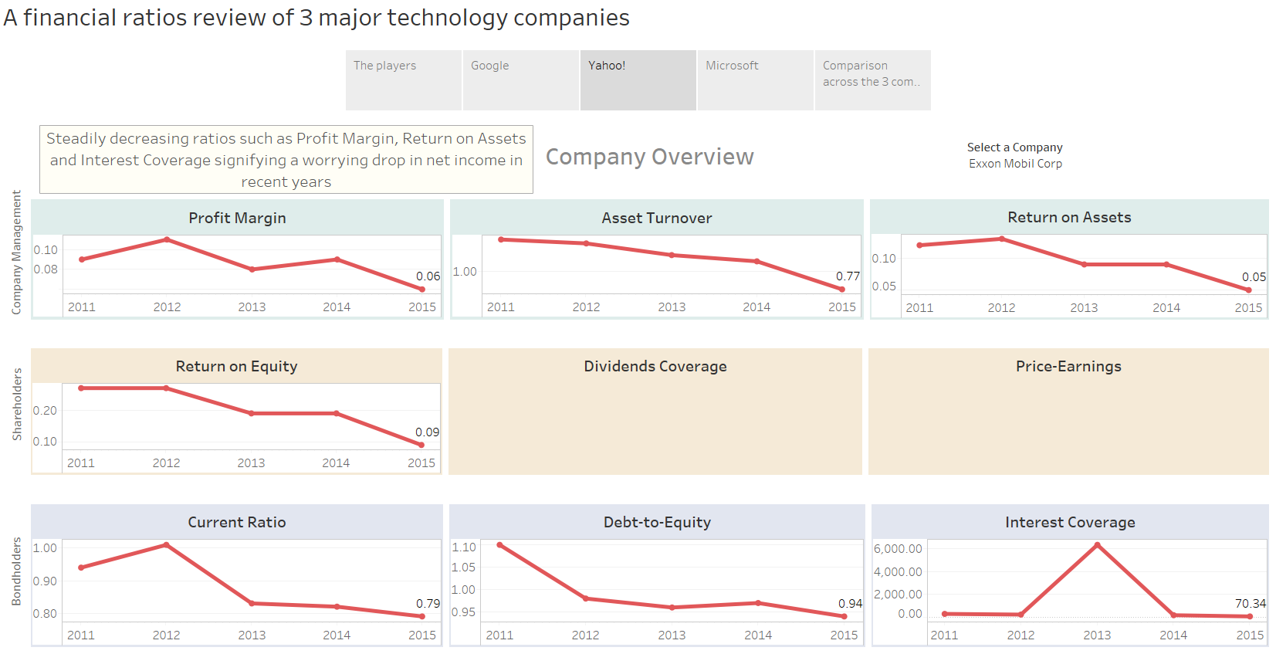1276x654 pixels.
Task: Click the 2012 peak in Current Ratio chart
Action: [166, 545]
